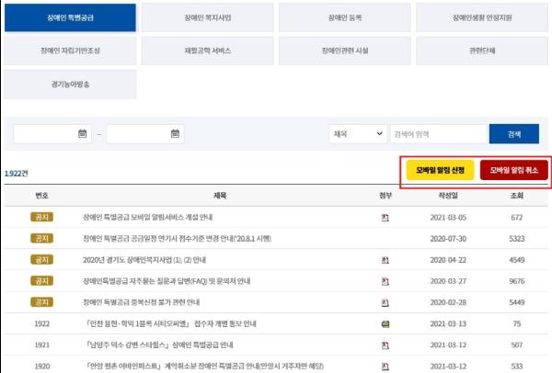Download attachment for 2021-03-05 notice

pyautogui.click(x=385, y=218)
